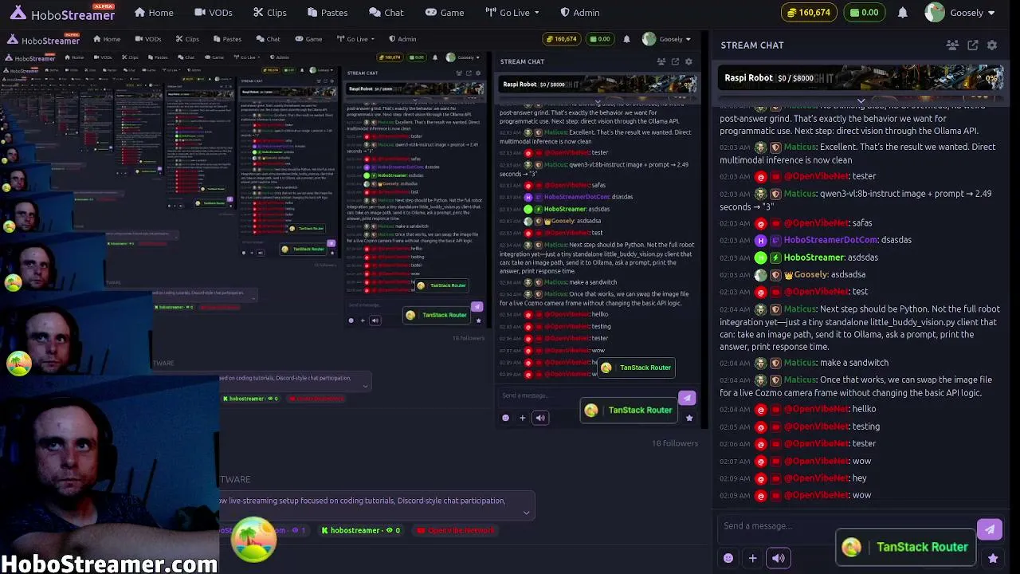
Task: Open chat settings gear in the main Stream Chat header
Action: 992,45
